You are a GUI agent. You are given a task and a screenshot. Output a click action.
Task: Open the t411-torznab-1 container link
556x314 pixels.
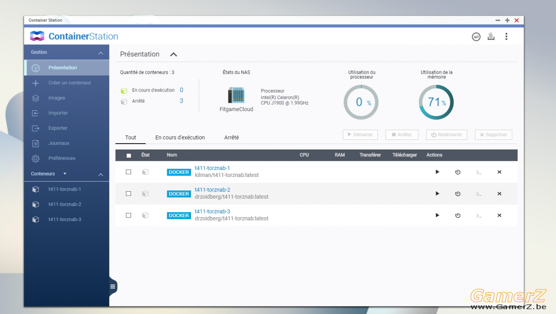pyautogui.click(x=212, y=168)
